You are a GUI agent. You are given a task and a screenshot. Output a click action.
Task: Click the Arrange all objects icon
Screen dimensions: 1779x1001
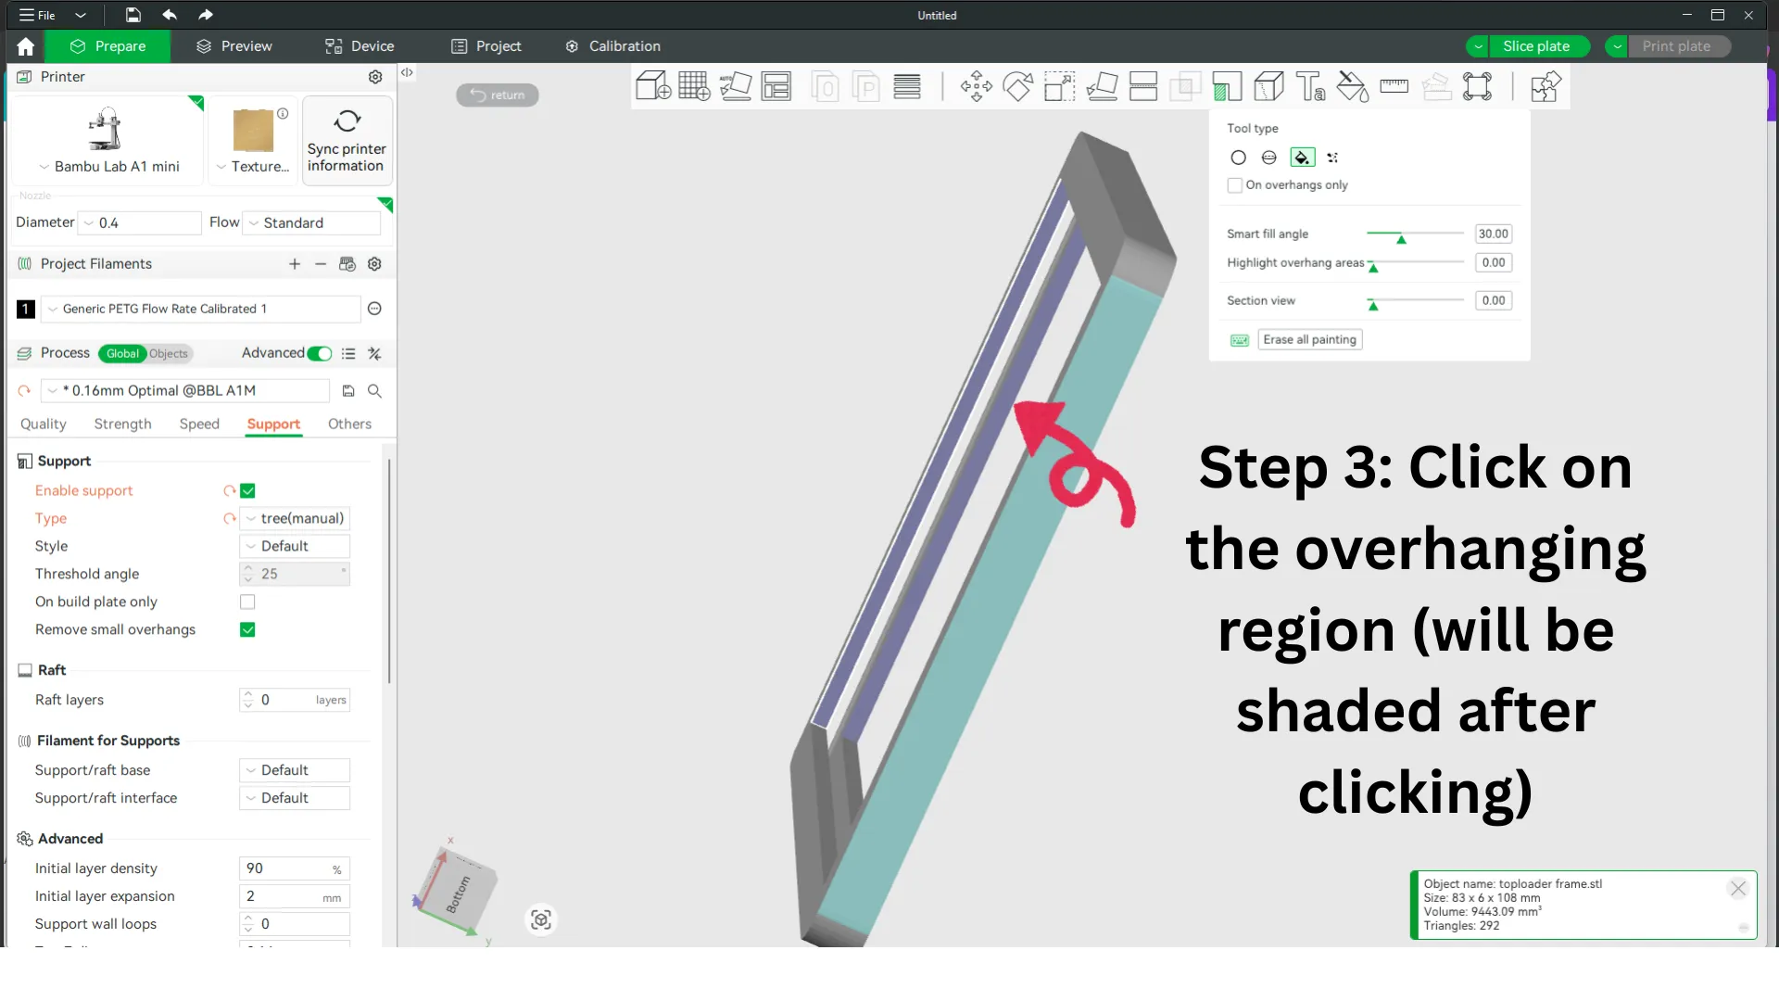(776, 86)
